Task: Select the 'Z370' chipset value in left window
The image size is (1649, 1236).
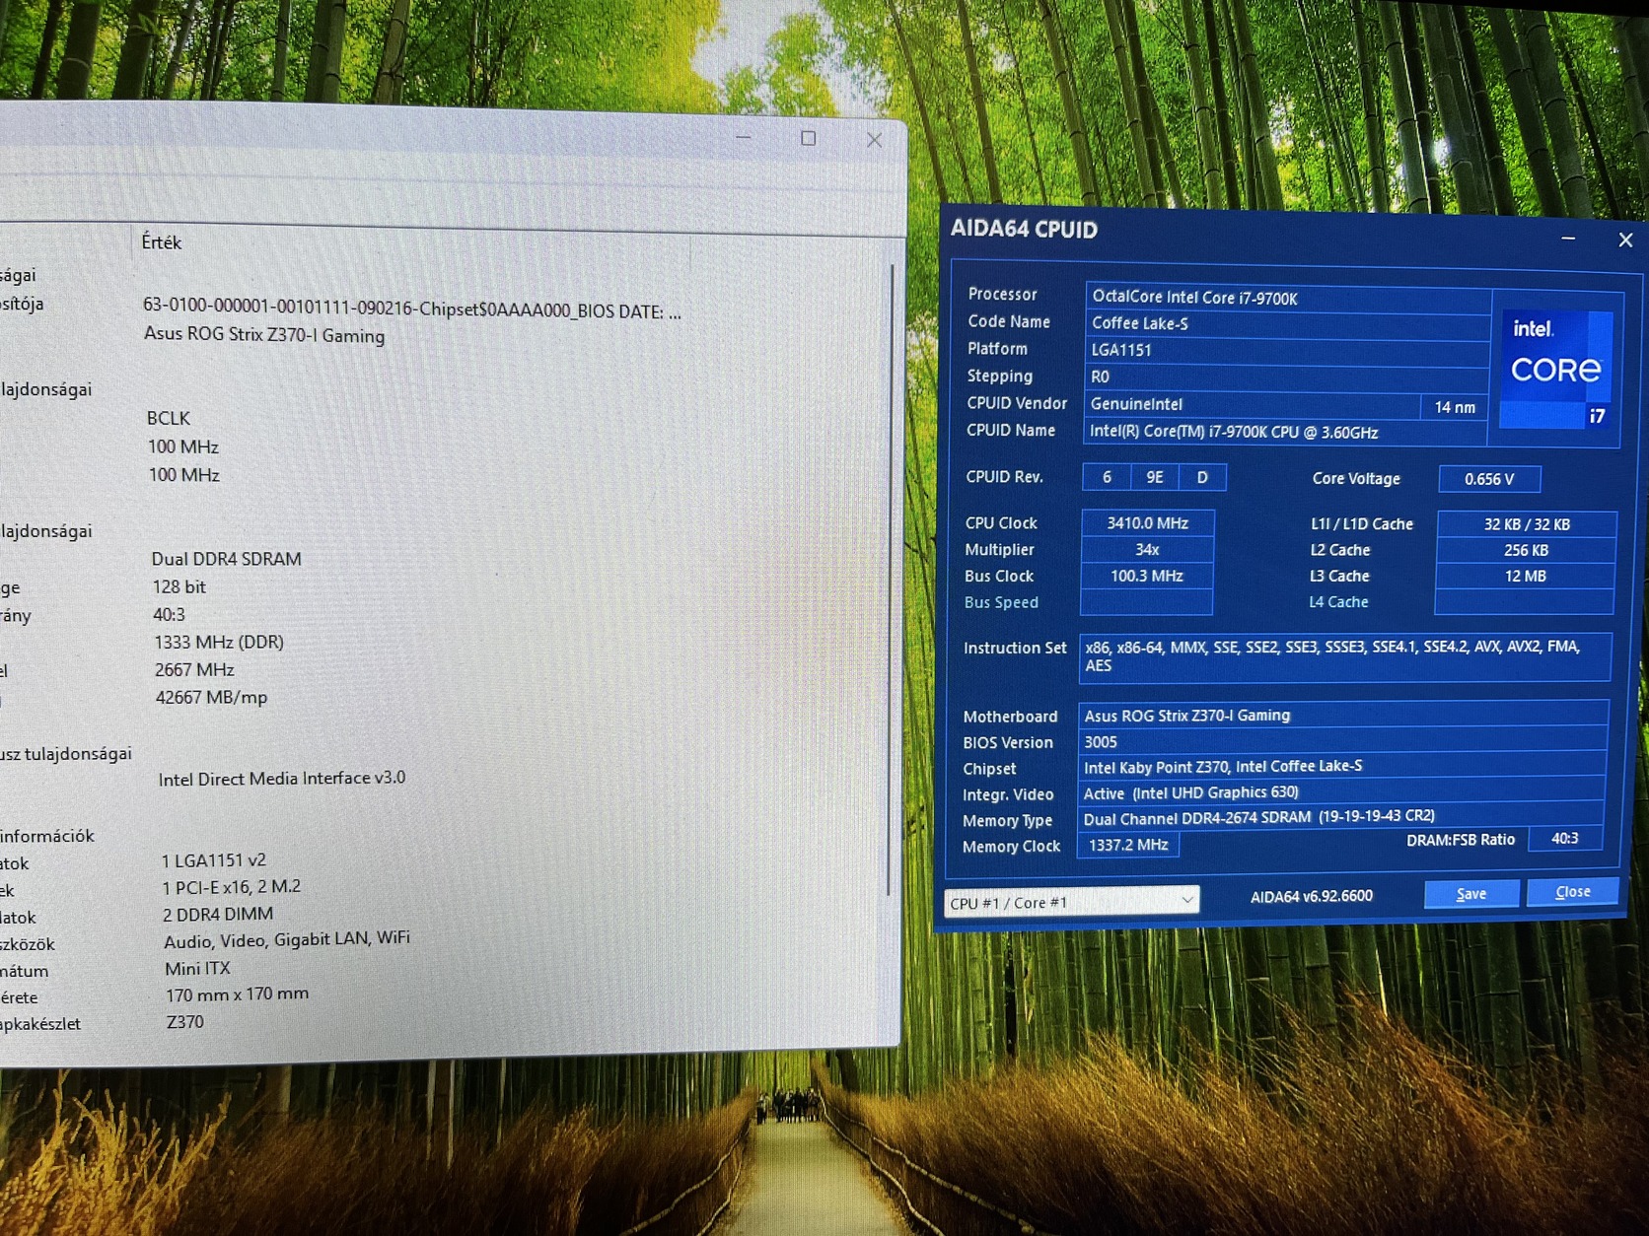Action: pyautogui.click(x=185, y=1022)
